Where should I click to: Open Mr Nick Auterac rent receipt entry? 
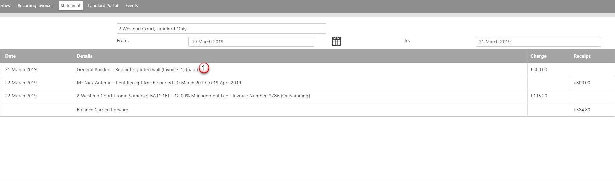(159, 83)
